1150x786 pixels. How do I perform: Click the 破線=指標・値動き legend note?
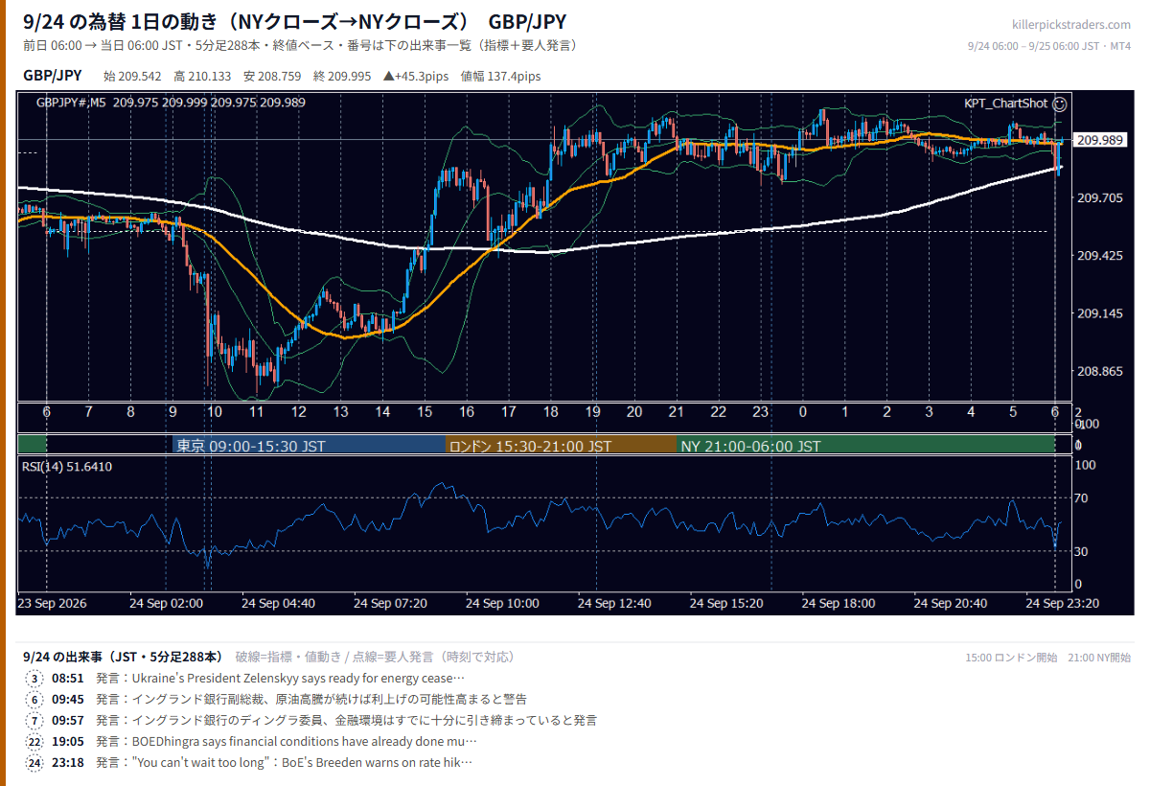click(x=376, y=657)
